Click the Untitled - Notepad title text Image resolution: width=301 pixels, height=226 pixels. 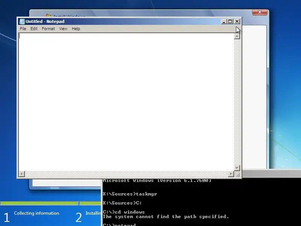pos(45,21)
